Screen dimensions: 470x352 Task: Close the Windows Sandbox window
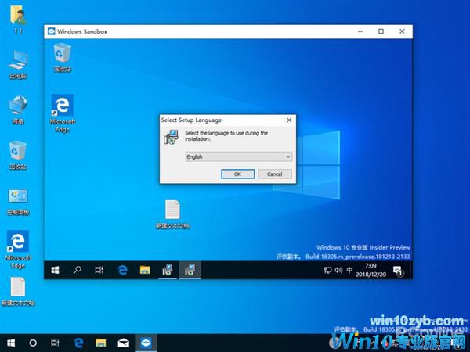click(x=402, y=31)
